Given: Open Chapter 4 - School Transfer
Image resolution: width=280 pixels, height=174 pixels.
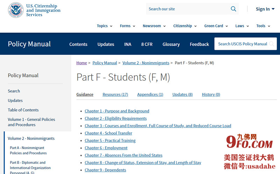Looking at the screenshot, I should coord(108,133).
